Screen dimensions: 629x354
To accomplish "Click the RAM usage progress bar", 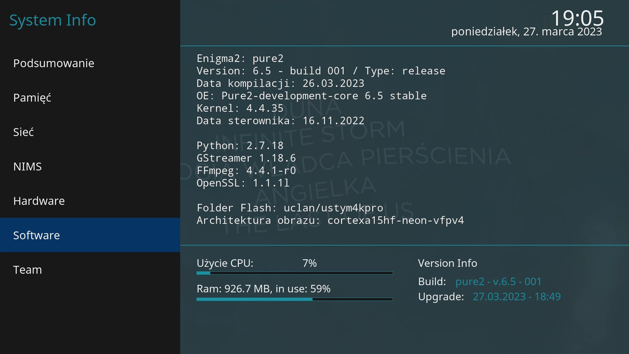I will 295,299.
